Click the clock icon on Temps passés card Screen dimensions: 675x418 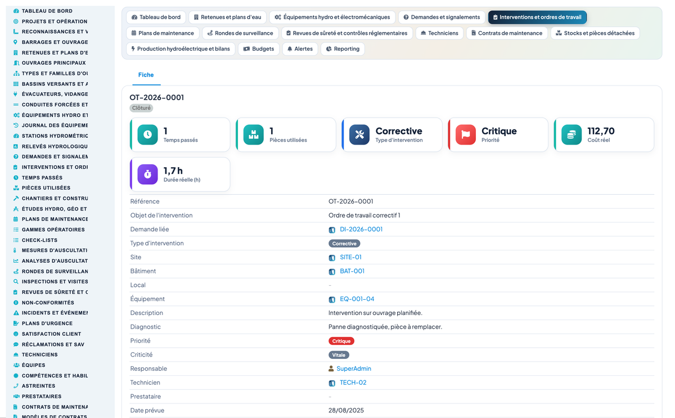point(147,134)
